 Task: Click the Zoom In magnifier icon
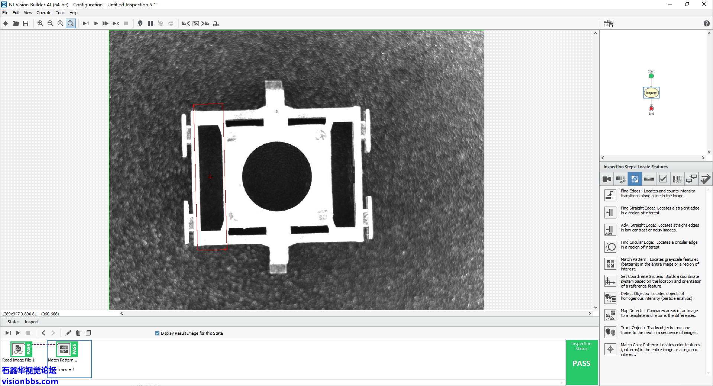(40, 23)
